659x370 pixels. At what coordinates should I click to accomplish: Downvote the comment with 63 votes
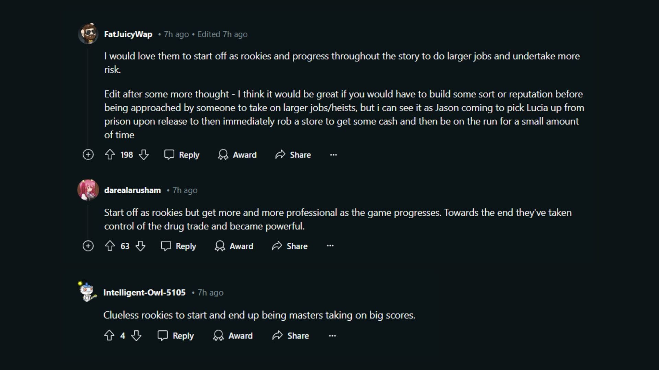[140, 246]
